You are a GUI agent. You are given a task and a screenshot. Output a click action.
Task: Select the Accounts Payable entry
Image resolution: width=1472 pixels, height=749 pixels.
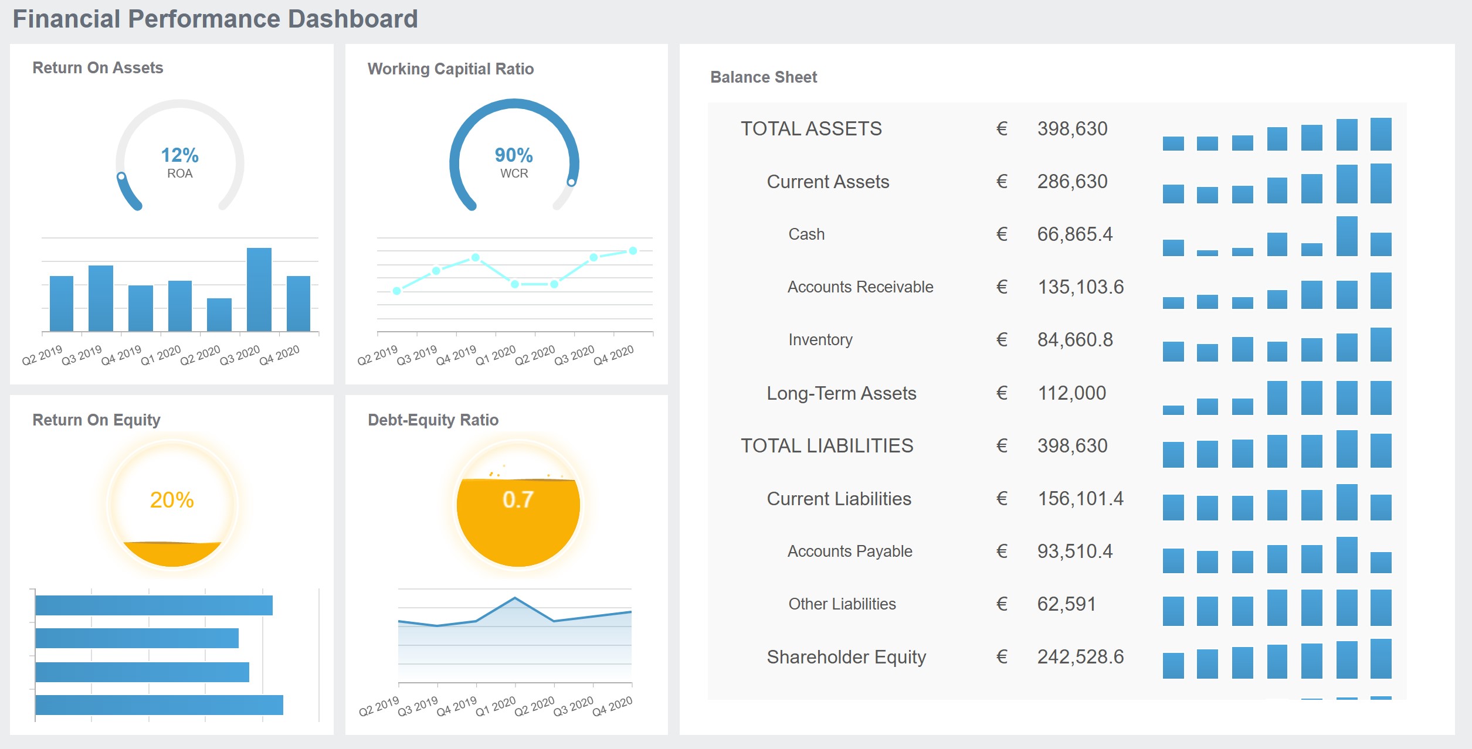[850, 550]
